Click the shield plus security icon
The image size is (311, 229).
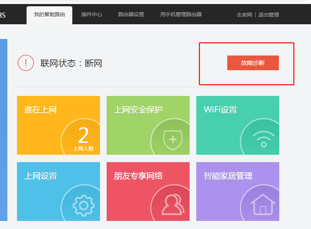point(173,139)
